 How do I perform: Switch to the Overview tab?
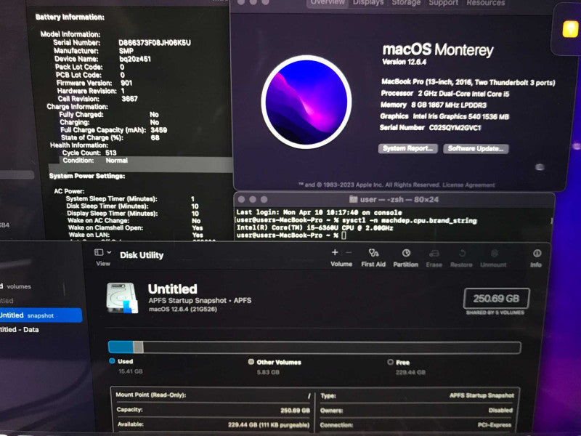point(328,3)
